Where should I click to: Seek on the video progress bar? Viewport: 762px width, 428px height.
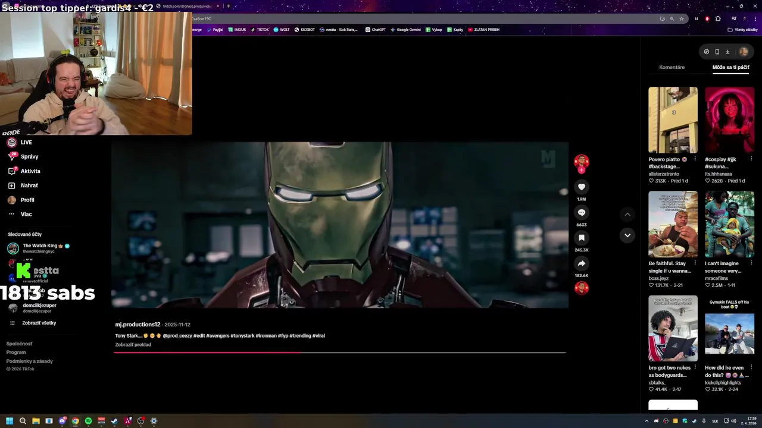340,353
